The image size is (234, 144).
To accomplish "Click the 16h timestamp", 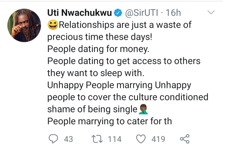I will [173, 13].
